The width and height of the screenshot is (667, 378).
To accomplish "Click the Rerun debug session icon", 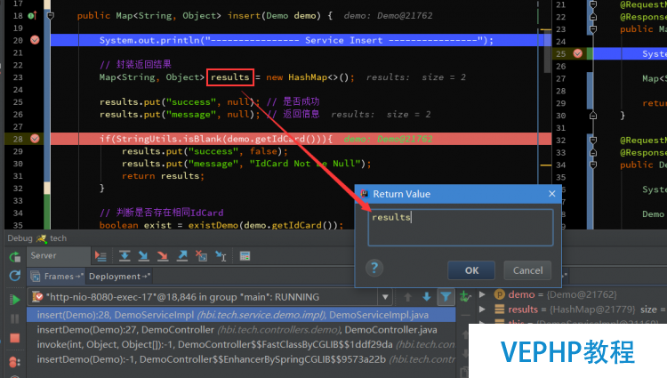I will coord(15,256).
